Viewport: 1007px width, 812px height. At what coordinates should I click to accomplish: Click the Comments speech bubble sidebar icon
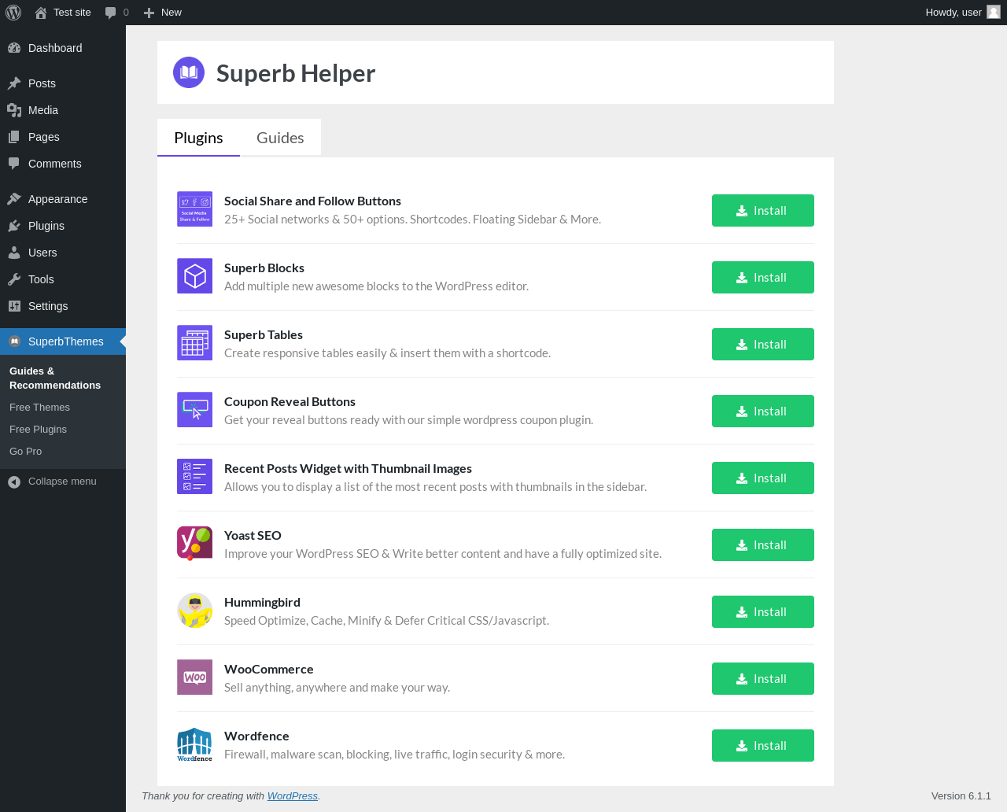pos(14,164)
